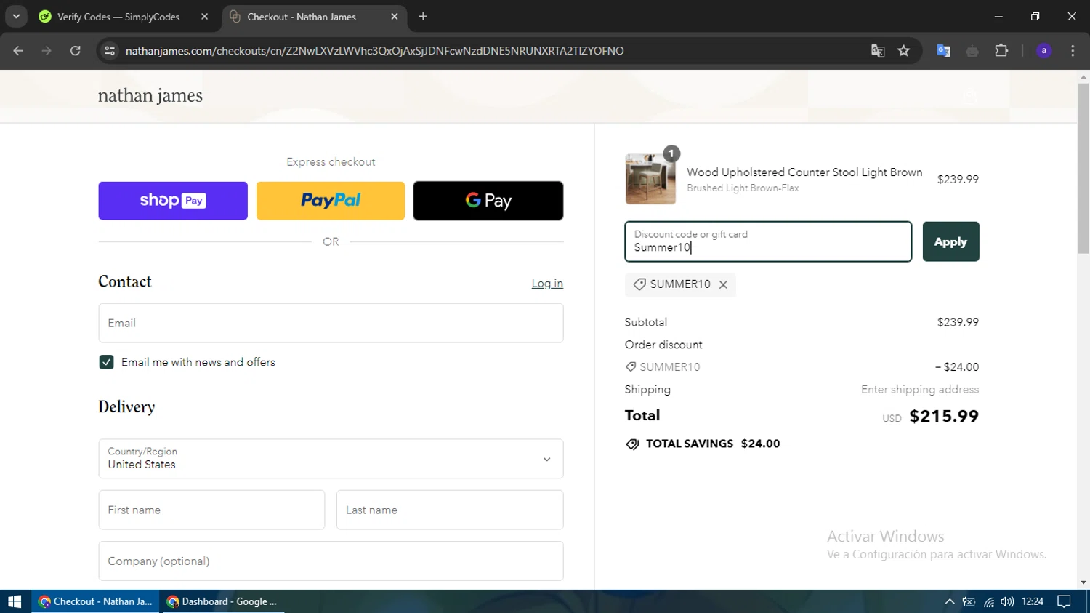
Task: Show hidden system tray icons
Action: click(949, 601)
